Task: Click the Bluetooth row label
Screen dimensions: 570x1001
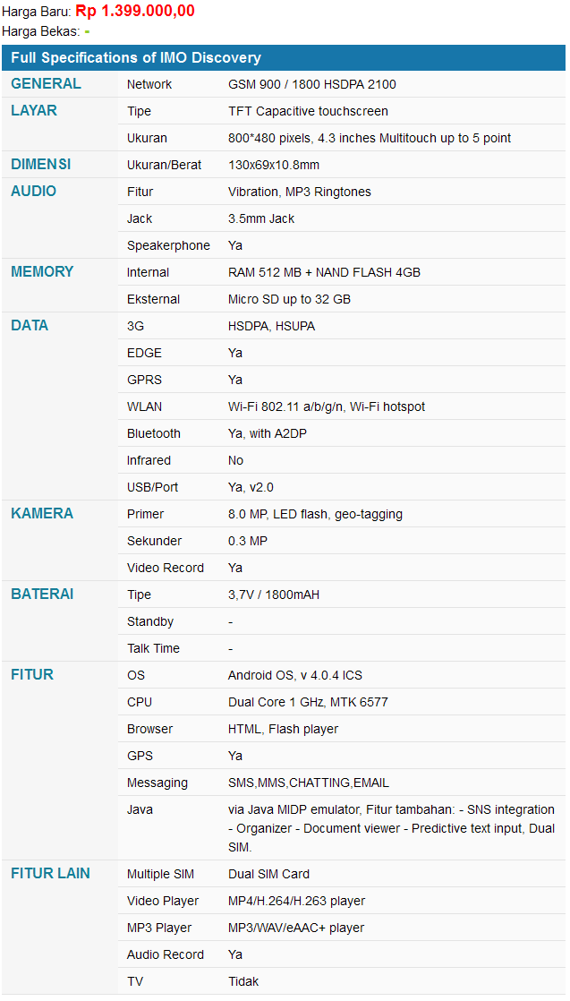Action: pyautogui.click(x=153, y=433)
